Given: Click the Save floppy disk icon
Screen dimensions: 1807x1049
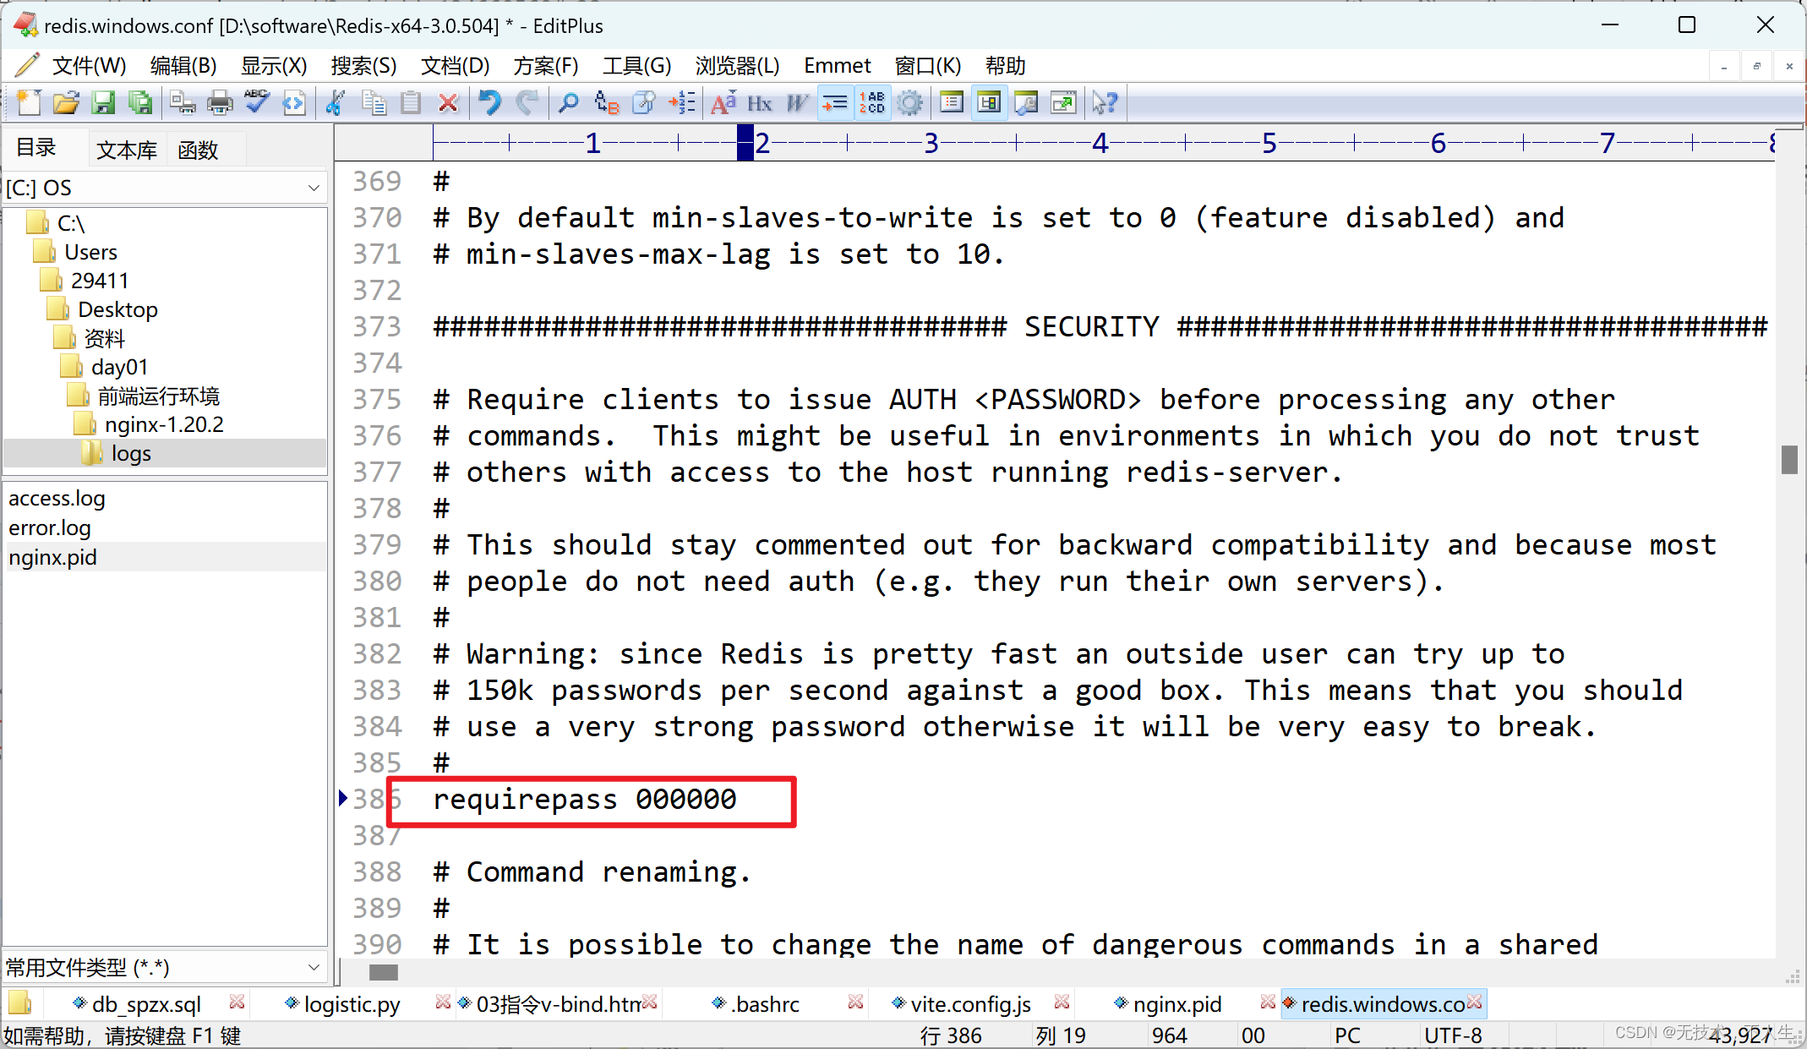Looking at the screenshot, I should [103, 103].
